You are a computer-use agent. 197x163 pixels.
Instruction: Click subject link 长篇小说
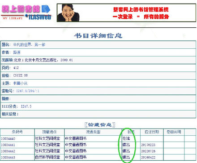pyautogui.click(x=20, y=83)
